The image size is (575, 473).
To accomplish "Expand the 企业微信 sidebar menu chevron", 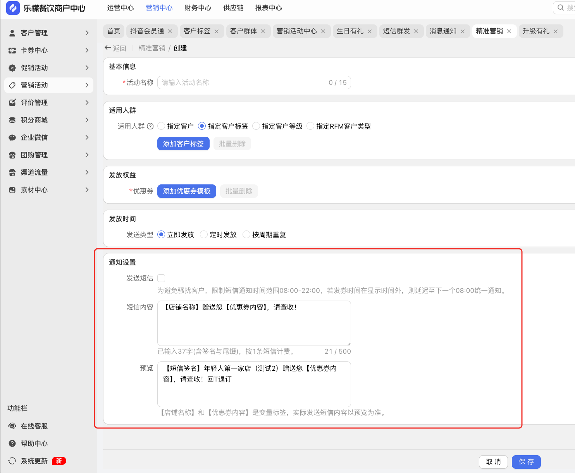I will pos(87,138).
